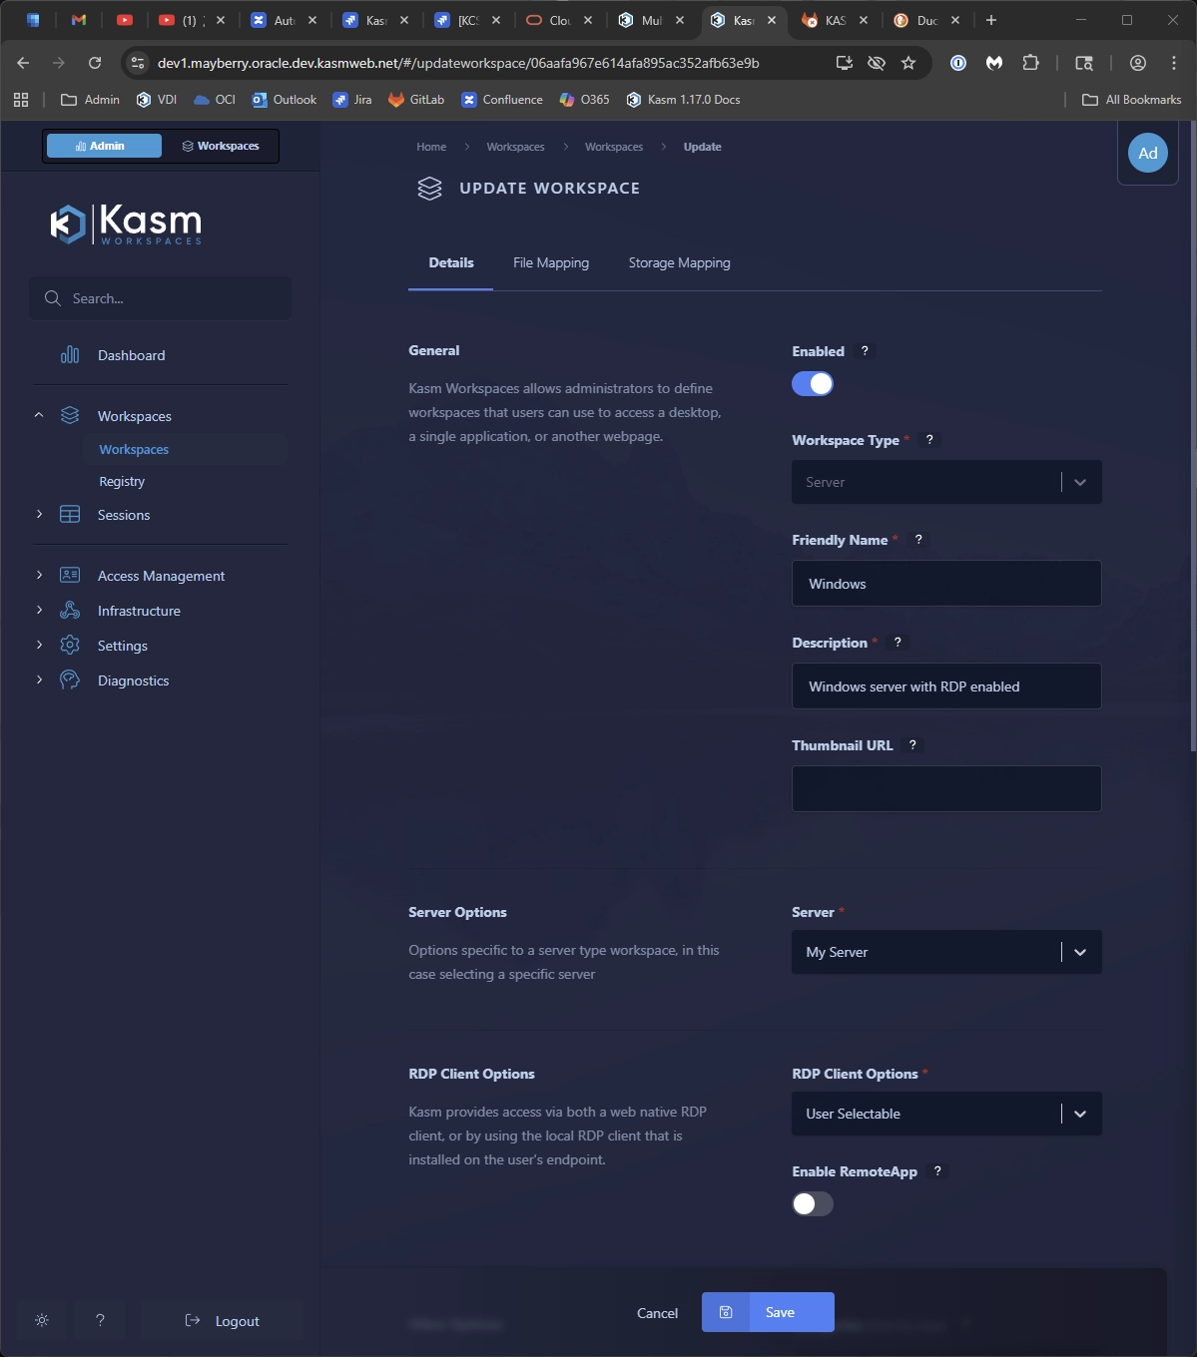Switch to Workspaces view toggle
The image size is (1197, 1357).
(x=220, y=146)
